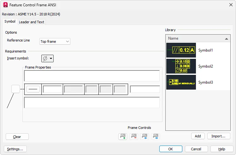
Task: Click the add frame icon in Frame Controls
Action: (x=123, y=136)
